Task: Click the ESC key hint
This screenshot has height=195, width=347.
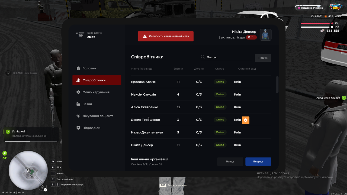Action: pyautogui.click(x=163, y=185)
